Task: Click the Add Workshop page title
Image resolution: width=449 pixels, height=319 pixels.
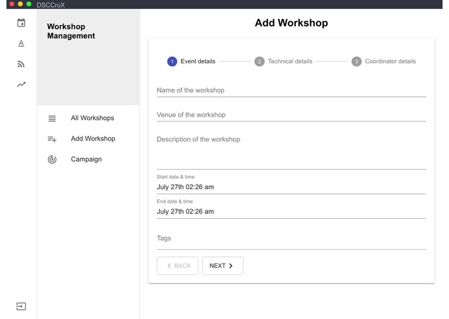Action: click(x=291, y=23)
